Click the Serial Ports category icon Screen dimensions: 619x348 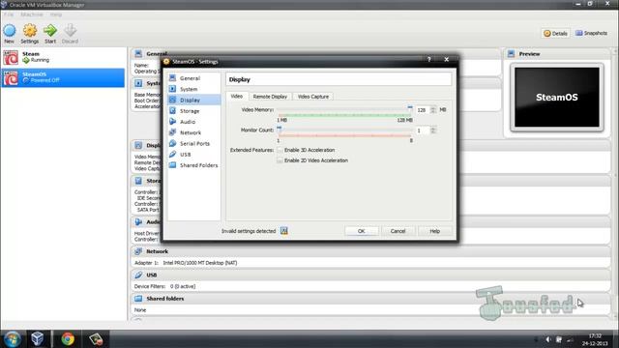pos(172,143)
